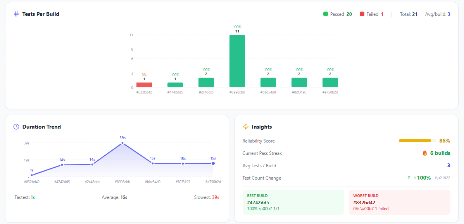Viewport: 464px width, 224px height.
Task: Select the Duration Trend panel header
Action: coord(41,127)
